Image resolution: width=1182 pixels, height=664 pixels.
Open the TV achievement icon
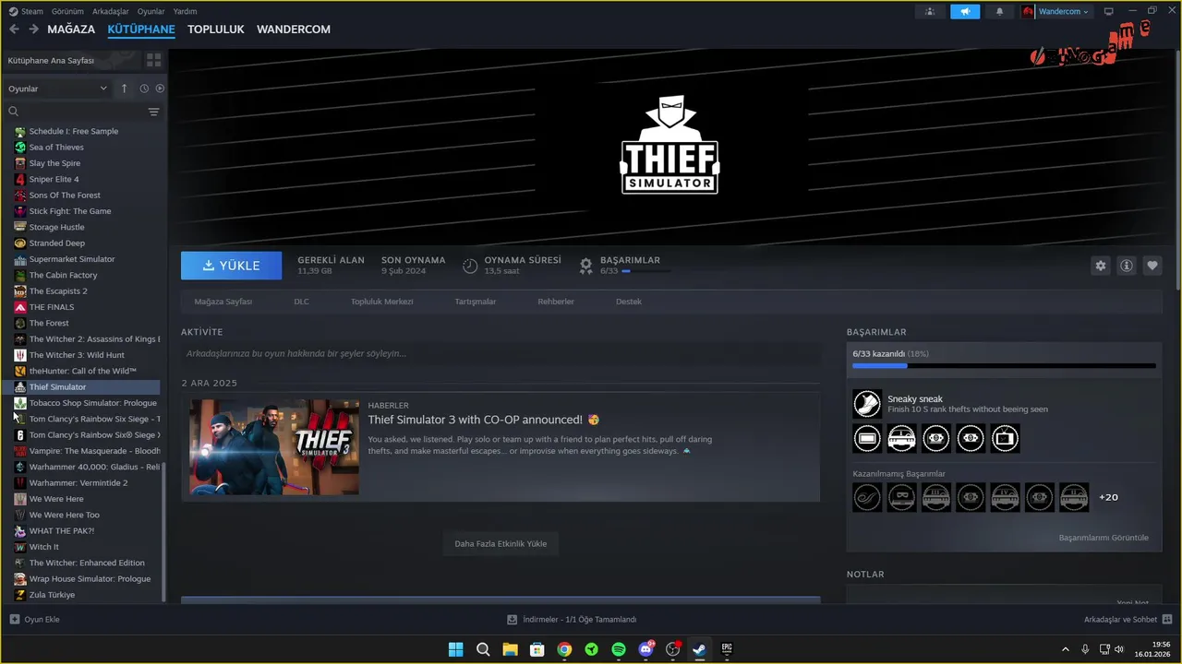(x=1005, y=439)
